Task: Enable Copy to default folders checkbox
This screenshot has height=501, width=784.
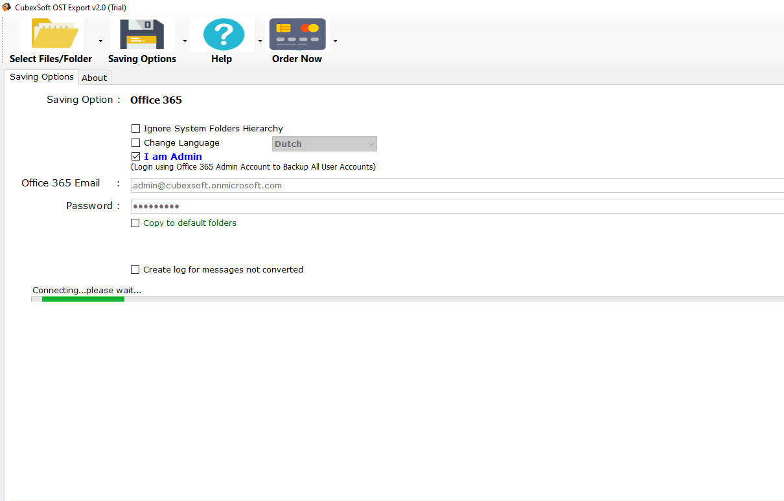Action: pos(135,223)
